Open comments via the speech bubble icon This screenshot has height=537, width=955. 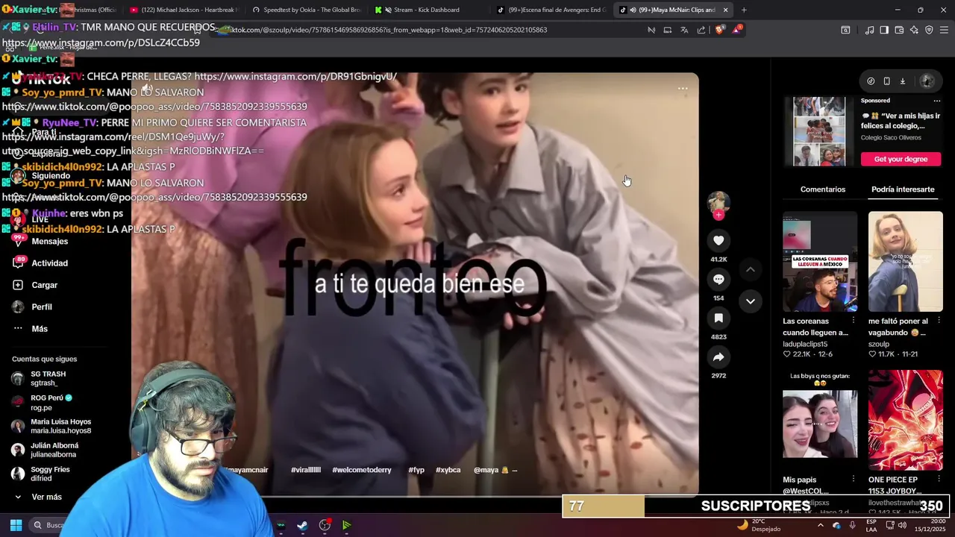pos(718,279)
